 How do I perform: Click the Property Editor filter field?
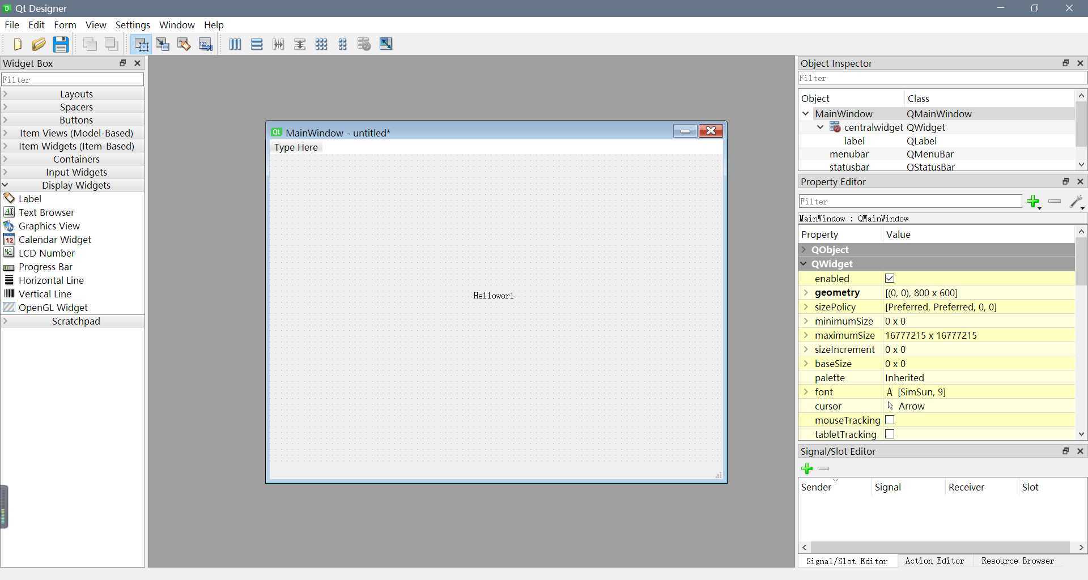coord(910,202)
